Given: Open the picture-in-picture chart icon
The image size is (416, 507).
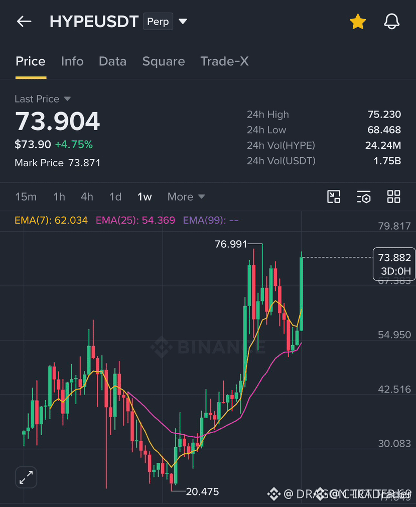Looking at the screenshot, I should click(x=334, y=196).
